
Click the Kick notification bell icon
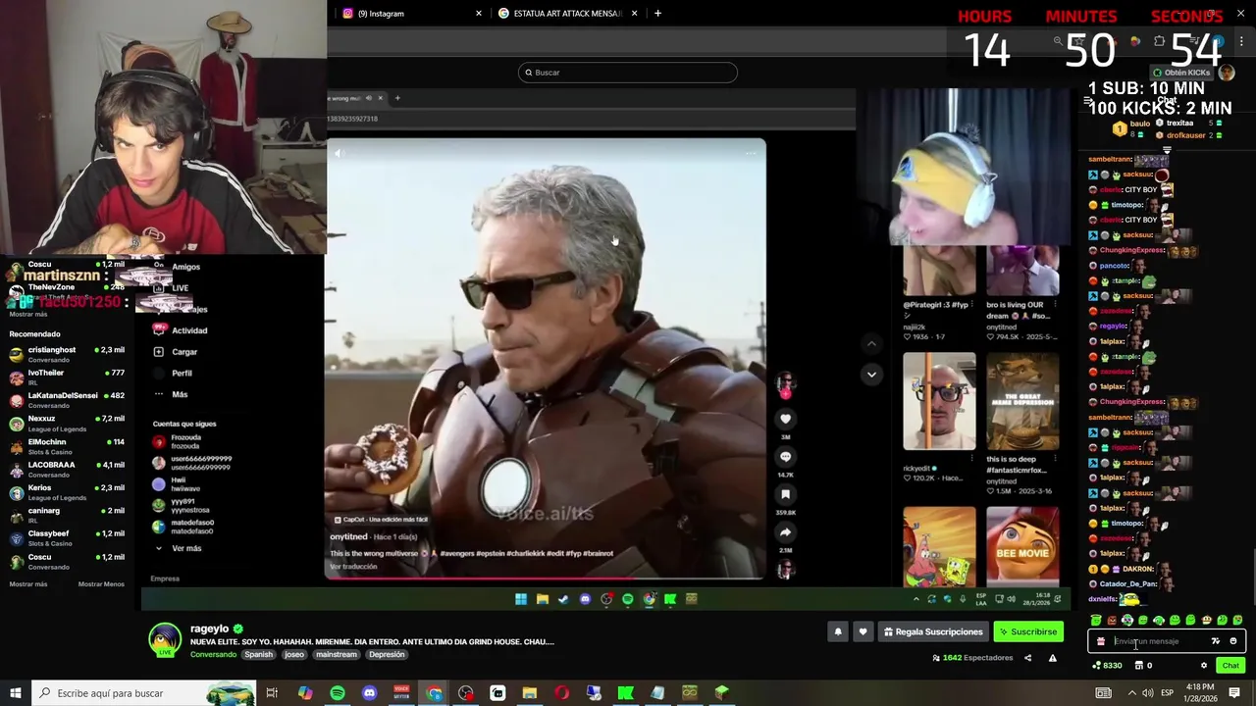click(838, 632)
